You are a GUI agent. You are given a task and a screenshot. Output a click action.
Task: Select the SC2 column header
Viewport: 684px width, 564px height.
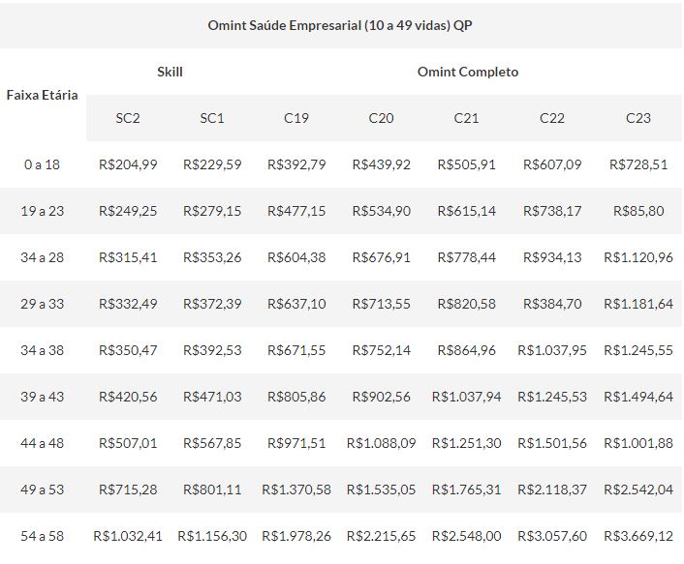tap(128, 118)
